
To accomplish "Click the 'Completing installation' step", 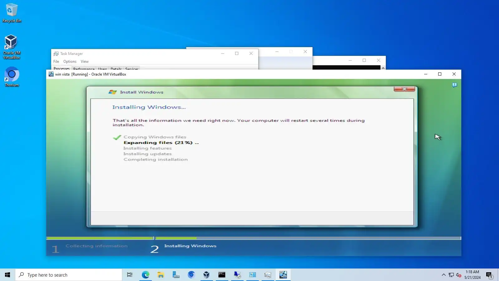I will (156, 160).
